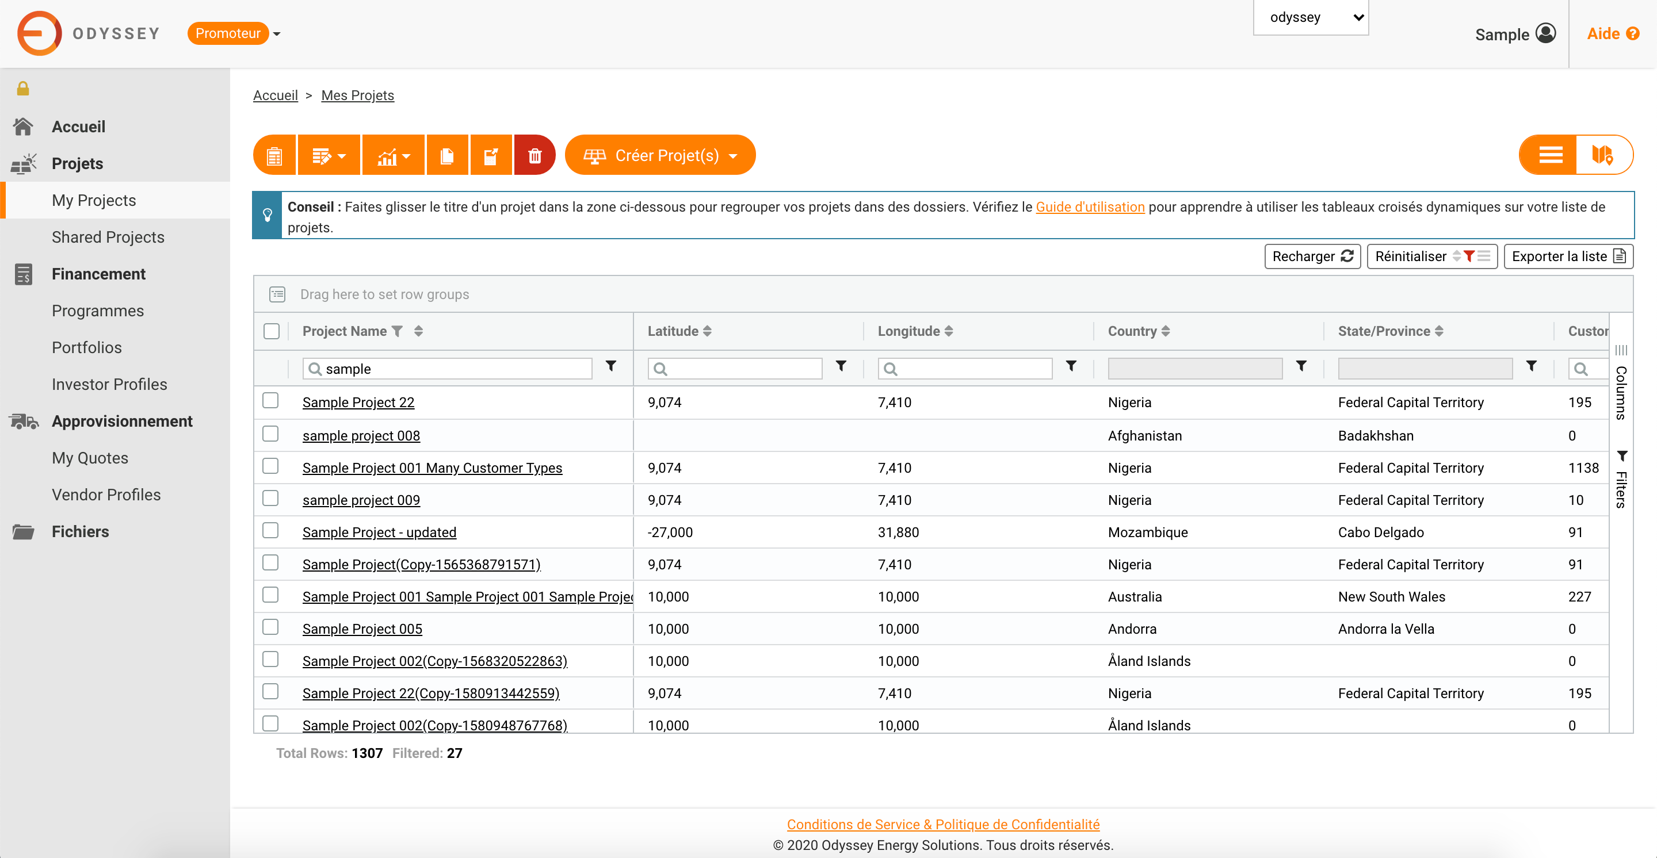Switch to map view icon
Image resolution: width=1657 pixels, height=858 pixels.
[1602, 155]
